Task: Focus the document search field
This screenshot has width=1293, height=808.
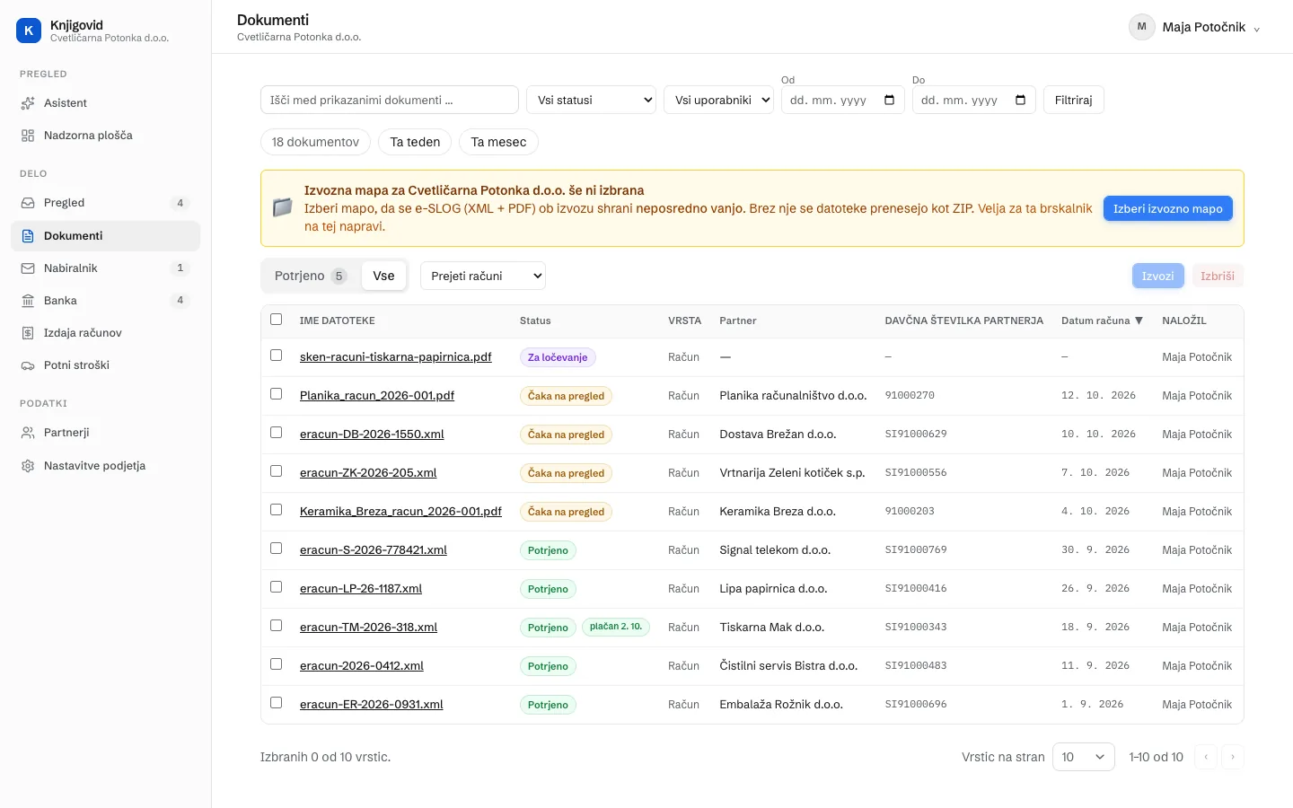Action: 390,100
